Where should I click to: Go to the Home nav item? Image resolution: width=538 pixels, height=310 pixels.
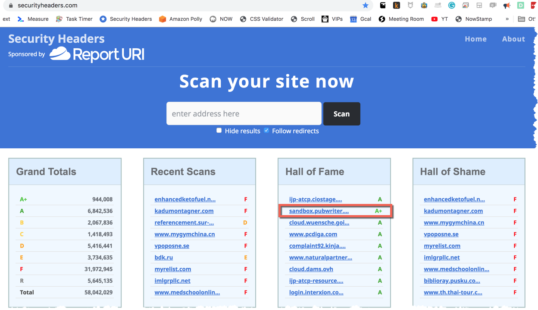point(475,39)
